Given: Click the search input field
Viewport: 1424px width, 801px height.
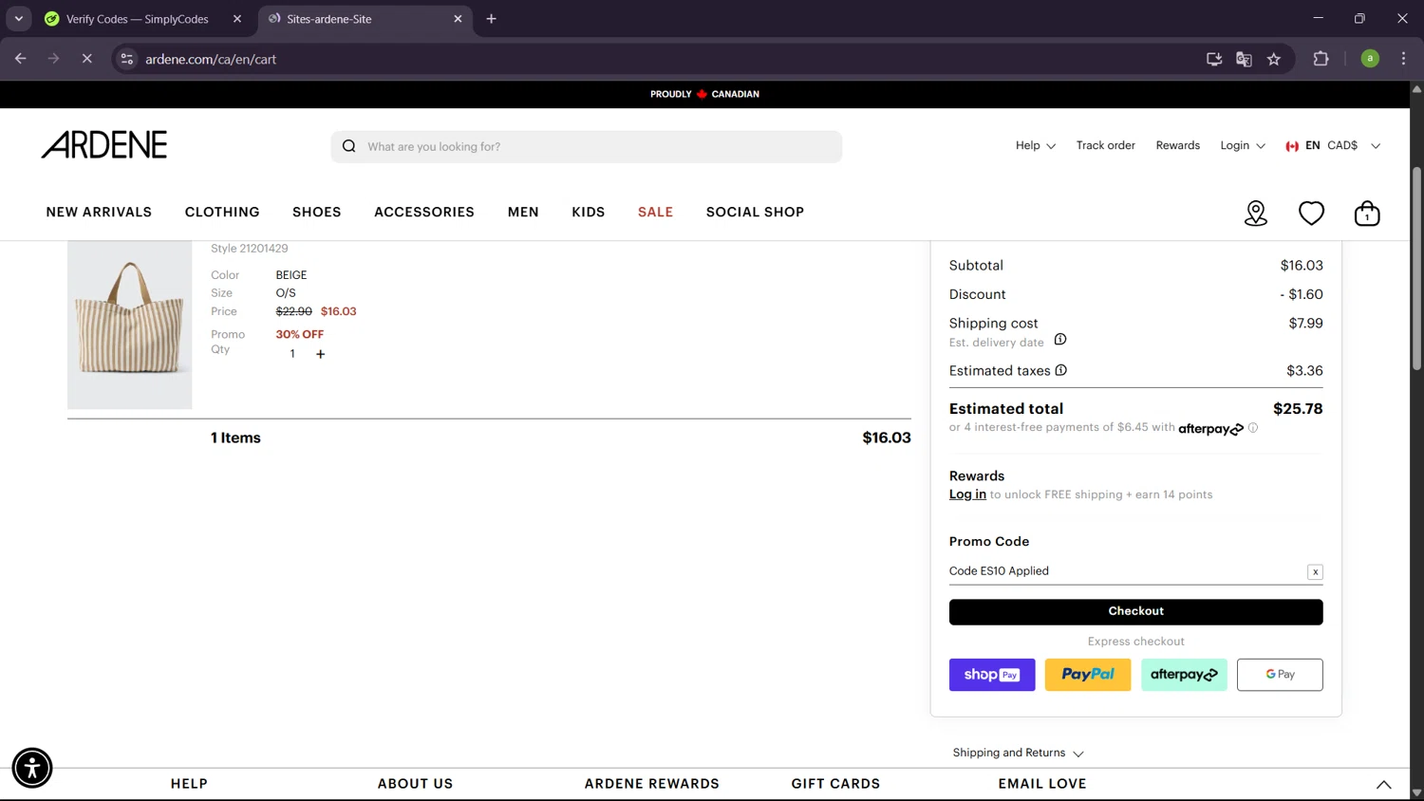Looking at the screenshot, I should click(x=587, y=146).
